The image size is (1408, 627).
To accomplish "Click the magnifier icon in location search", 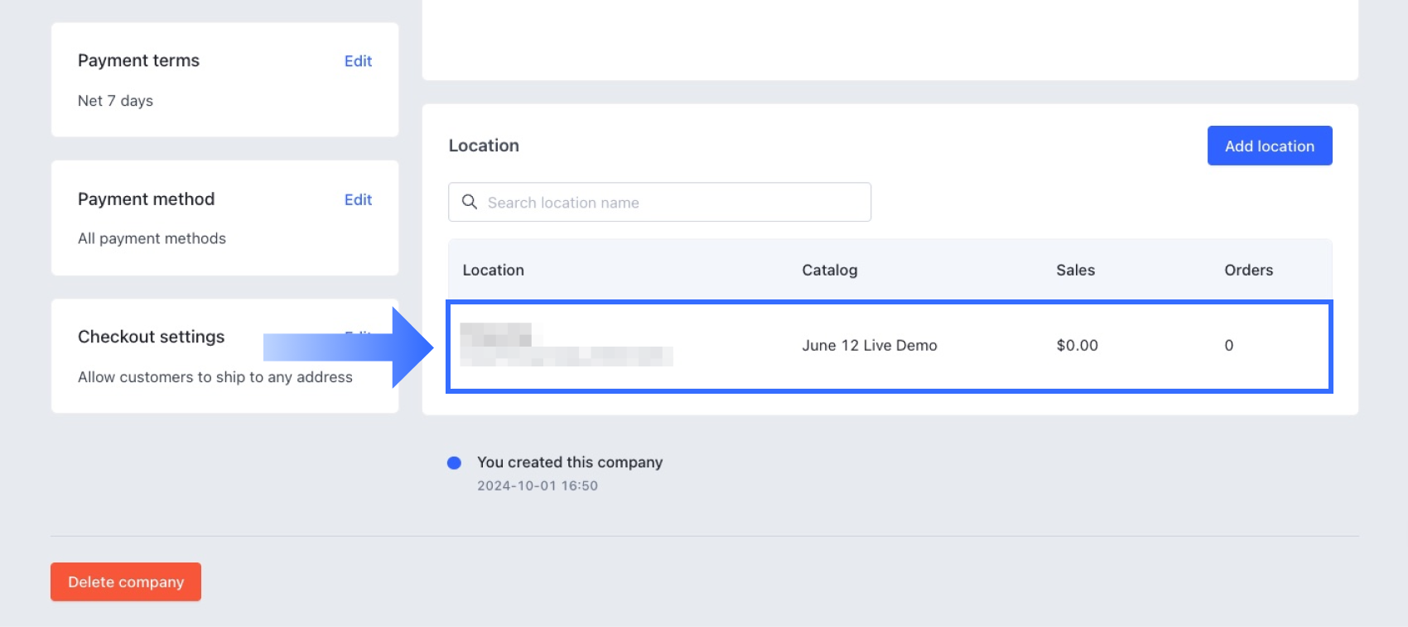I will (x=470, y=202).
